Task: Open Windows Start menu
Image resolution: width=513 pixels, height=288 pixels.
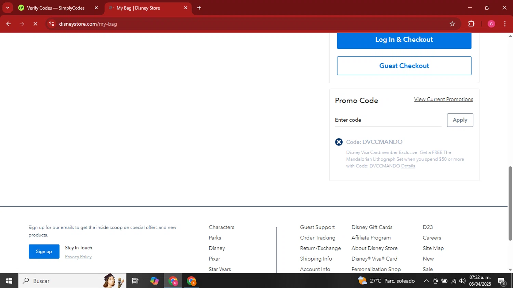Action: click(x=9, y=281)
